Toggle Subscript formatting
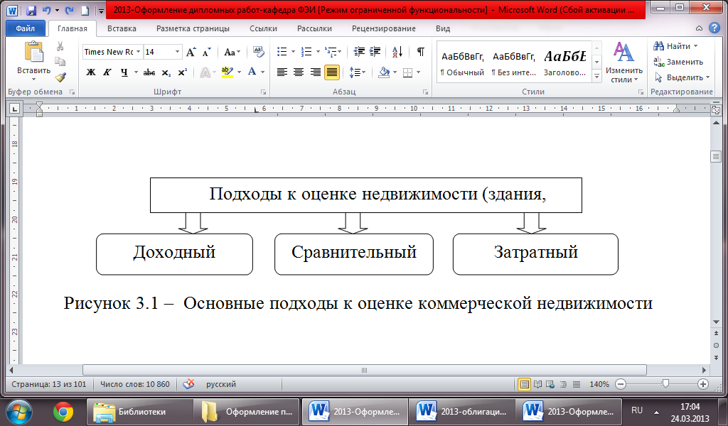 tap(166, 73)
